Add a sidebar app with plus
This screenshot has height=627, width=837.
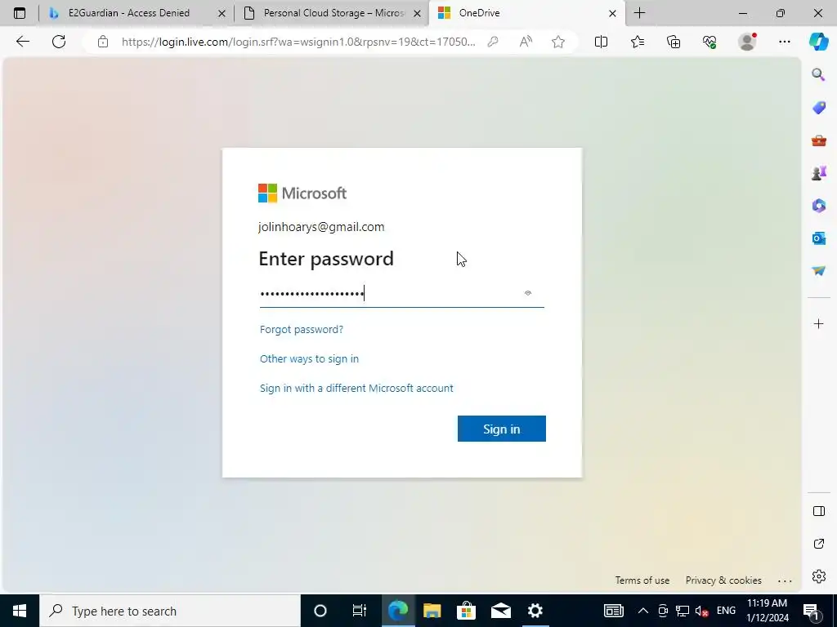(x=818, y=323)
